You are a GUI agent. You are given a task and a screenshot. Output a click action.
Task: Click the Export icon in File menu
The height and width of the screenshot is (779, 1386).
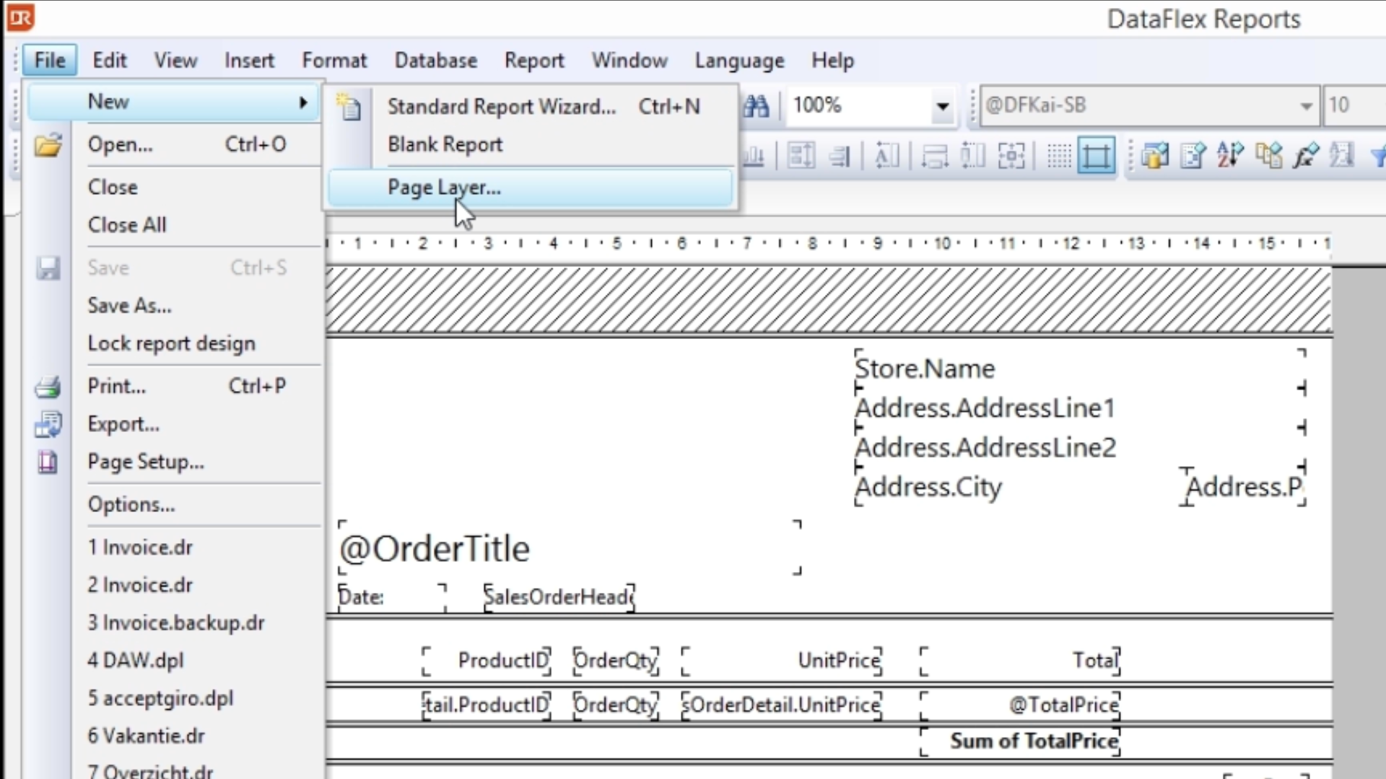tap(48, 424)
